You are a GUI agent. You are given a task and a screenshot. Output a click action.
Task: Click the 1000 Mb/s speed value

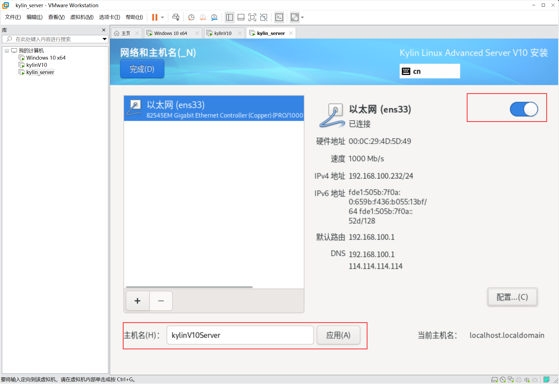[x=366, y=159]
